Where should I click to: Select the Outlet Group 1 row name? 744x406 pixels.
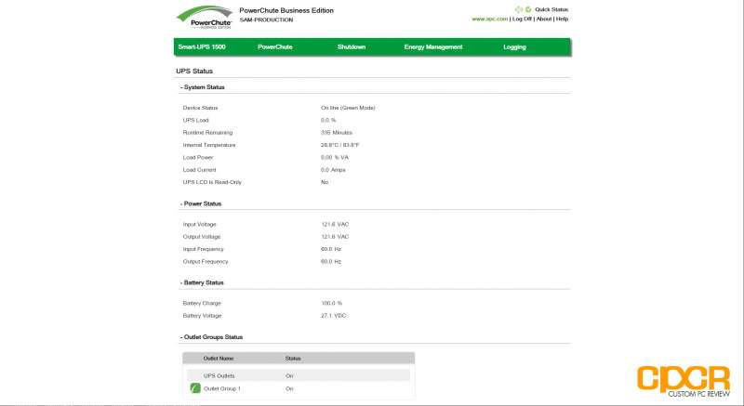pos(222,388)
